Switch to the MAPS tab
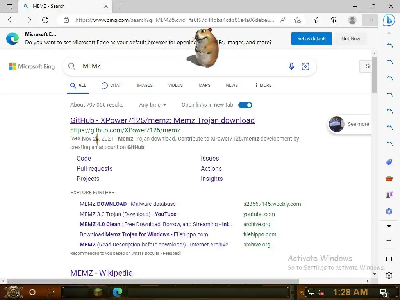The height and width of the screenshot is (300, 400). click(204, 85)
